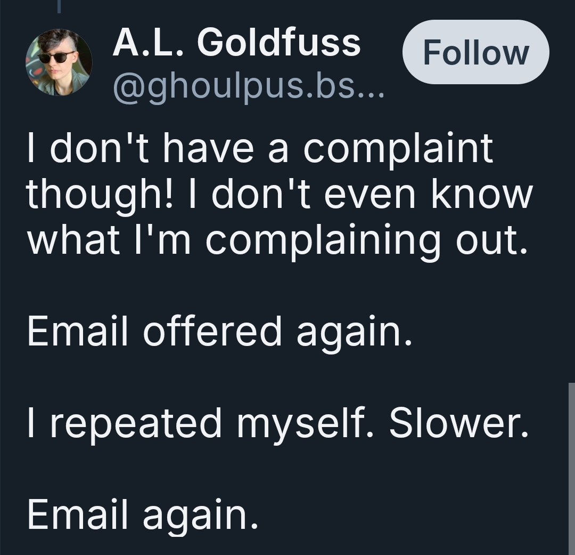The width and height of the screenshot is (575, 555).
Task: Click the final 'Email again.' line
Action: coord(143,514)
